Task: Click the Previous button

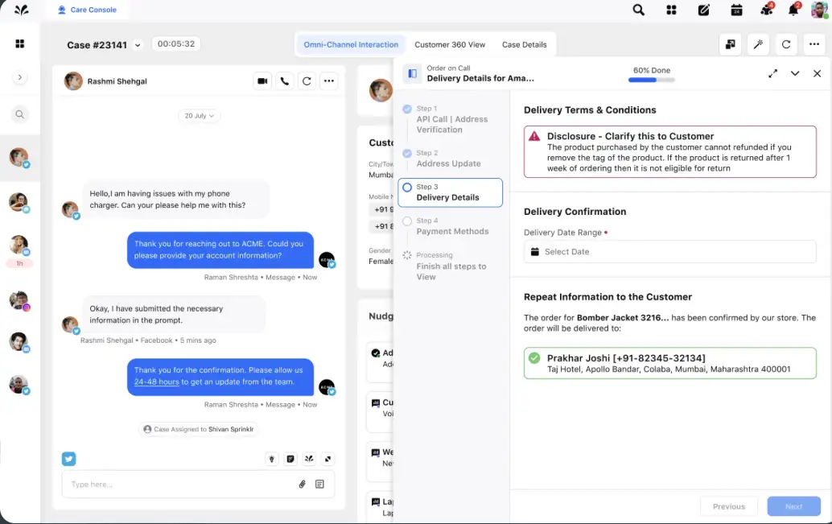Action: click(x=728, y=506)
